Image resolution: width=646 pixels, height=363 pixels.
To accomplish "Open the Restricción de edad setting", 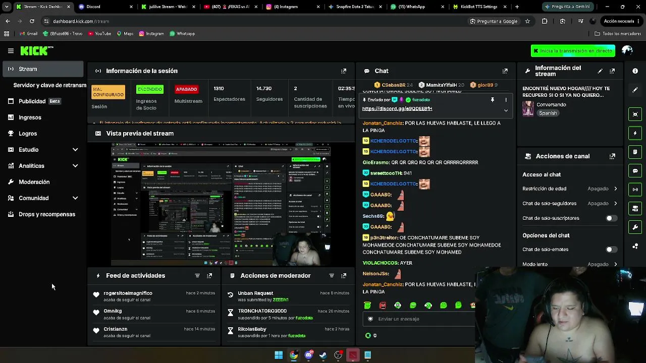I will pyautogui.click(x=570, y=189).
